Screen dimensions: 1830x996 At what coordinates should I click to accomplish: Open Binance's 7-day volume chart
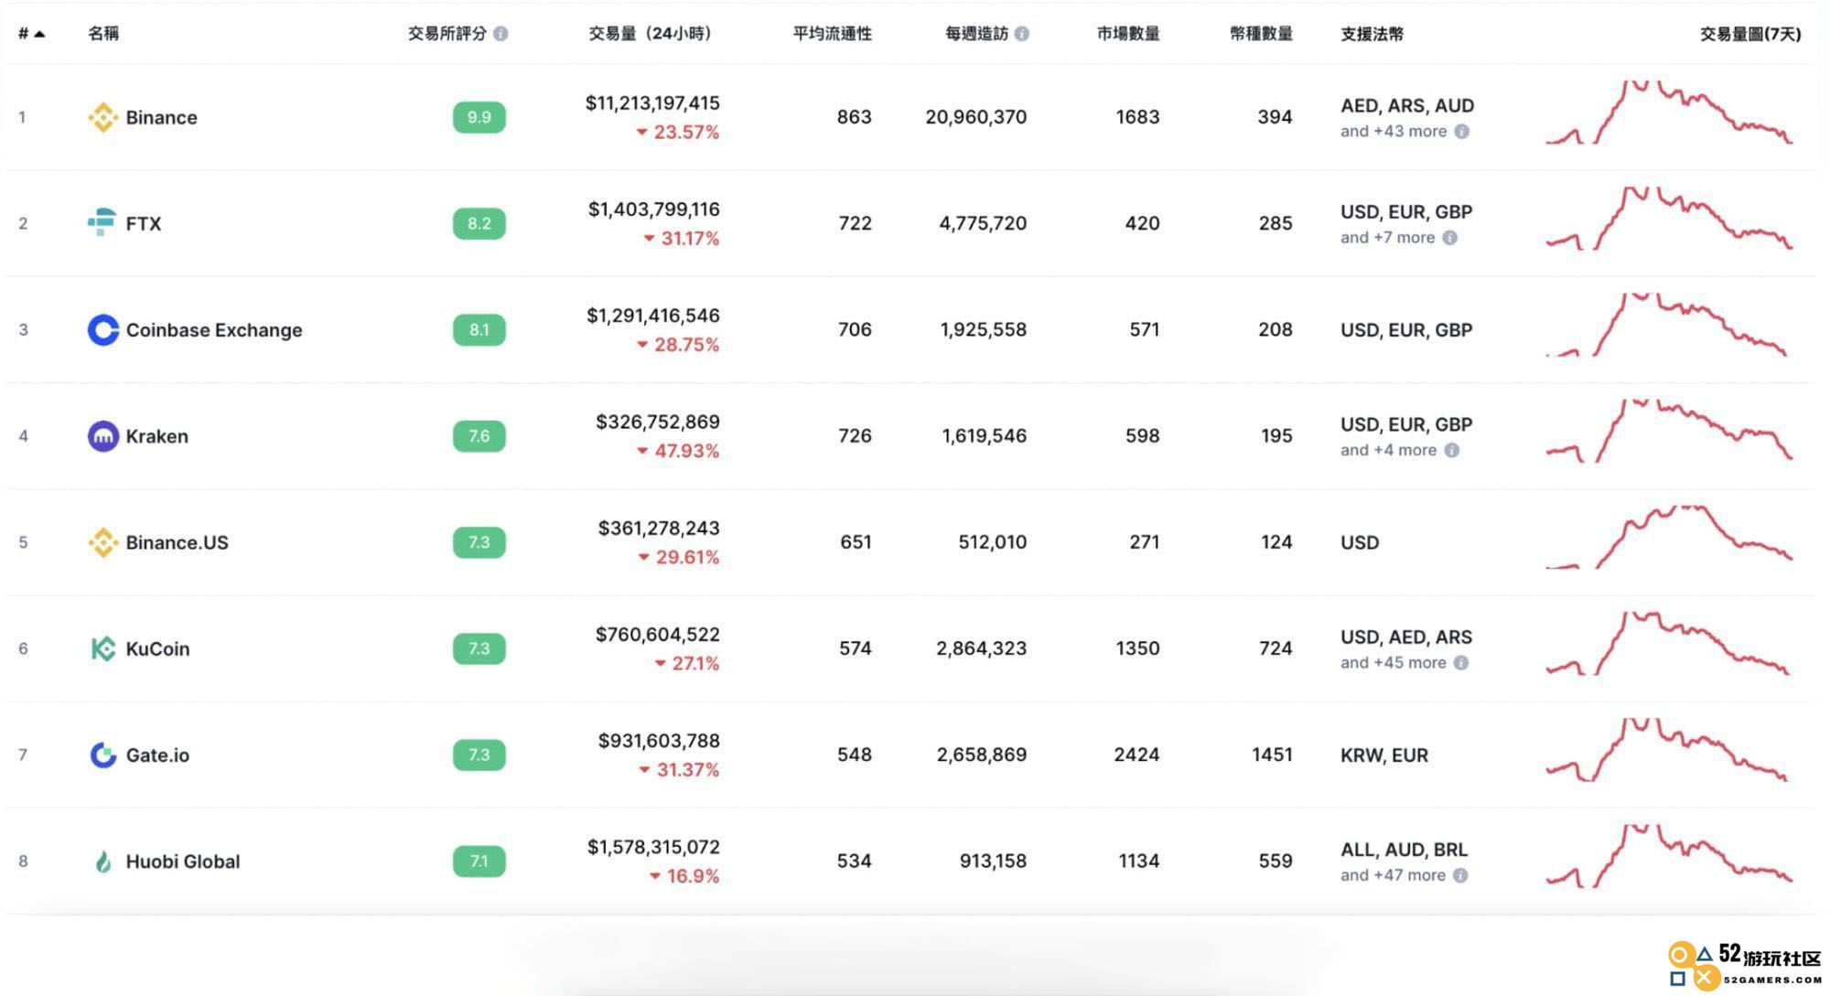pos(1669,112)
